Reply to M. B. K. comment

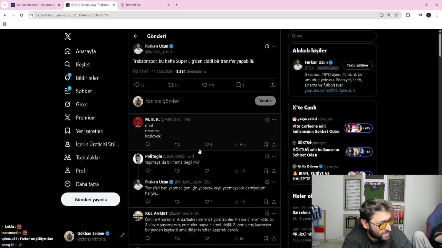pos(147,145)
